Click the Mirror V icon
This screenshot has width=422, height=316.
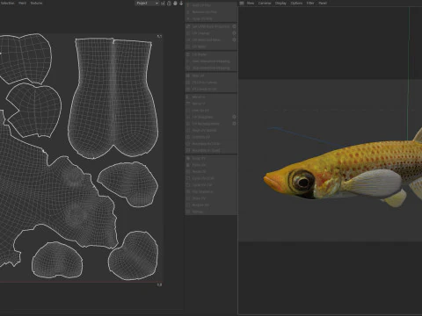188,104
